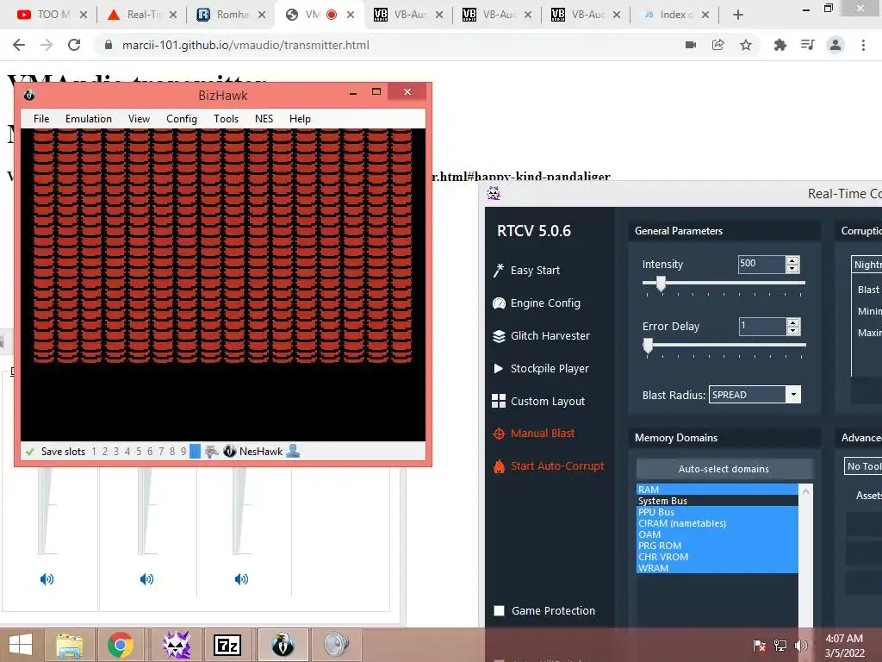Select save slot 5 in BizHawk
This screenshot has height=662, width=882.
tap(139, 452)
